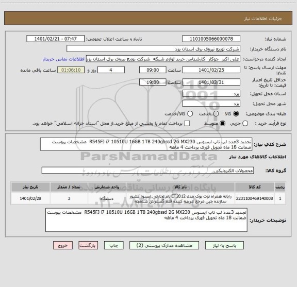The height and width of the screenshot is (287, 297).
Task: Click the بازگشت back button
Action: pyautogui.click(x=88, y=245)
